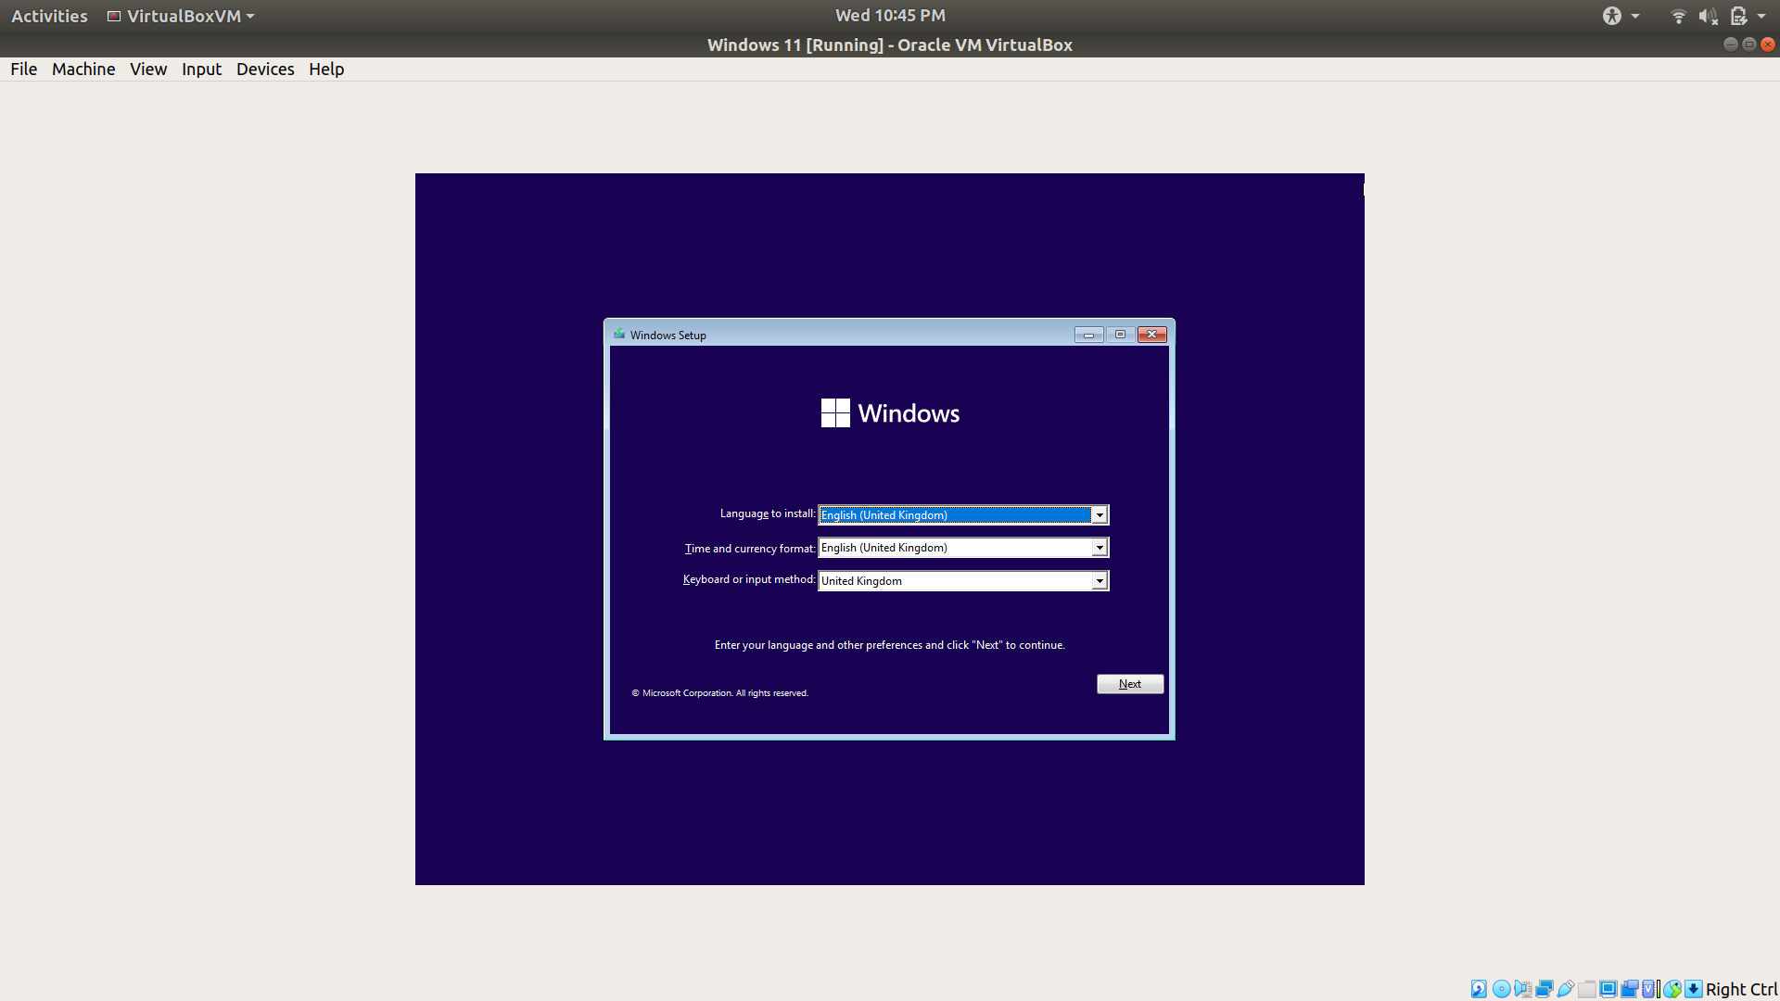Screen dimensions: 1780x1001
Task: Click the shared folders status icon
Action: click(x=1587, y=989)
